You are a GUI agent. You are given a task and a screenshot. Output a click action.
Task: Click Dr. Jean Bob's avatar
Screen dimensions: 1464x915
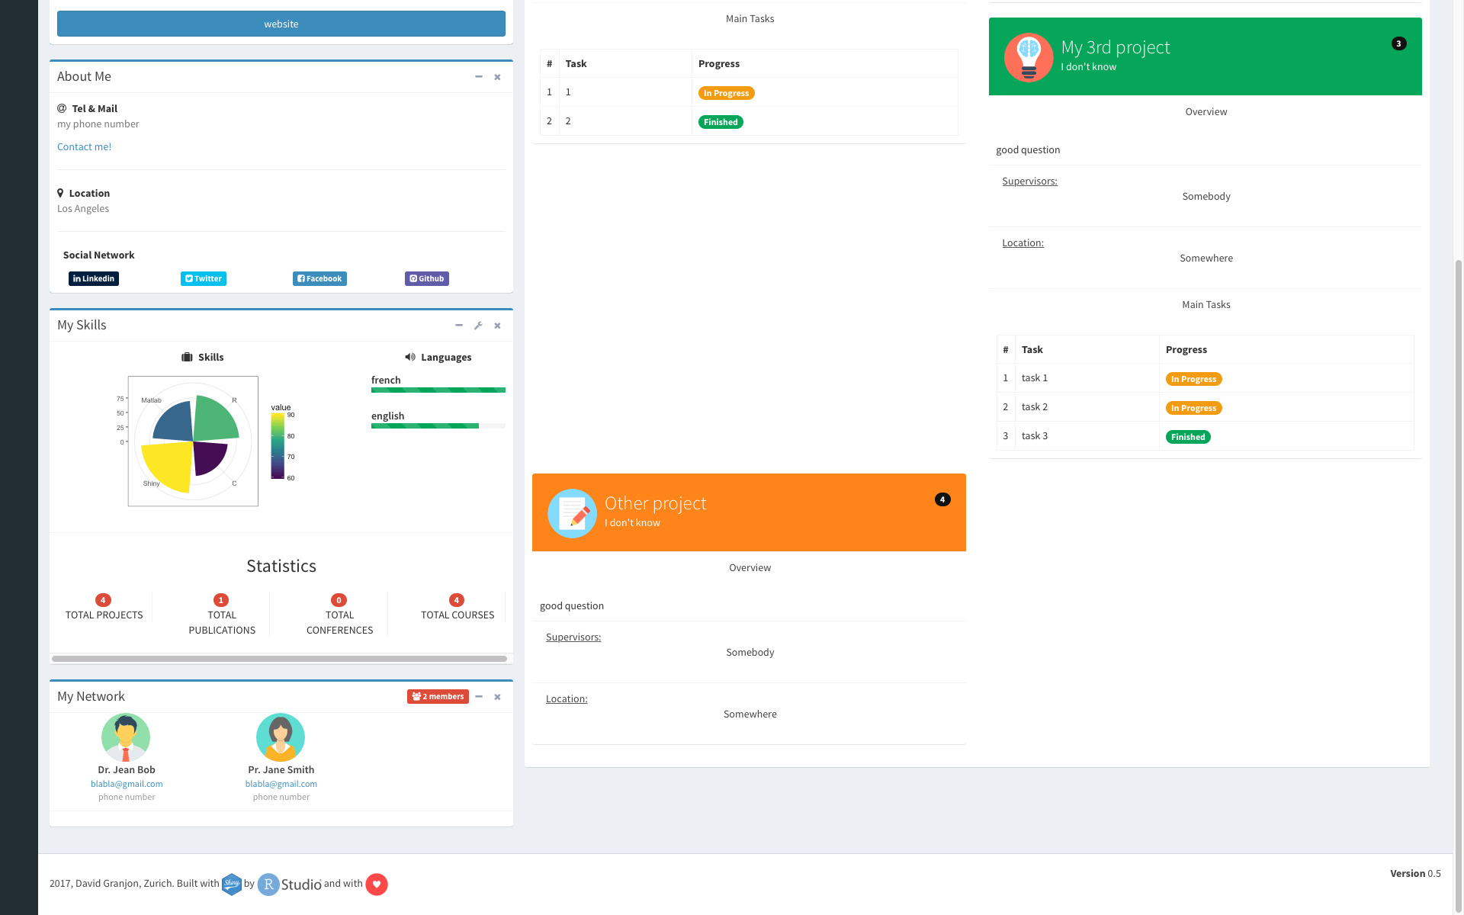coord(126,737)
